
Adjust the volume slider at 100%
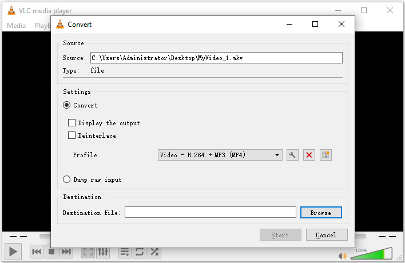coord(371,253)
